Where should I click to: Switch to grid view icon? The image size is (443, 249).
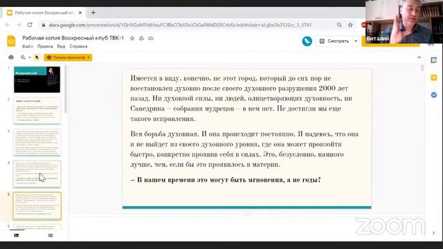point(51,235)
